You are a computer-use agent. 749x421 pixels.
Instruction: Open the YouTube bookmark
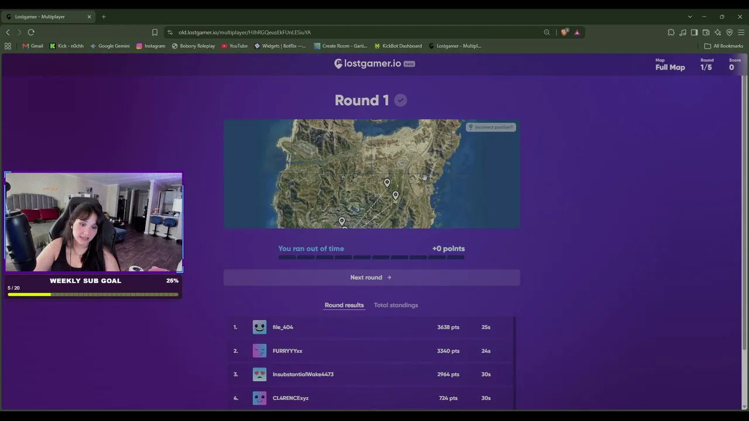click(x=234, y=46)
